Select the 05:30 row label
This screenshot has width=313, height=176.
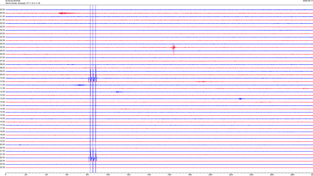click(2, 47)
